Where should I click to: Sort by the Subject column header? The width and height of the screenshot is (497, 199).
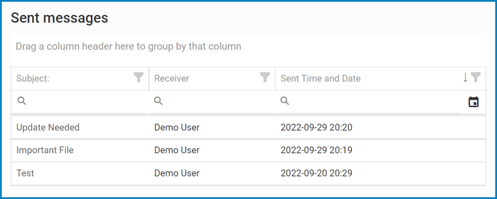[32, 78]
